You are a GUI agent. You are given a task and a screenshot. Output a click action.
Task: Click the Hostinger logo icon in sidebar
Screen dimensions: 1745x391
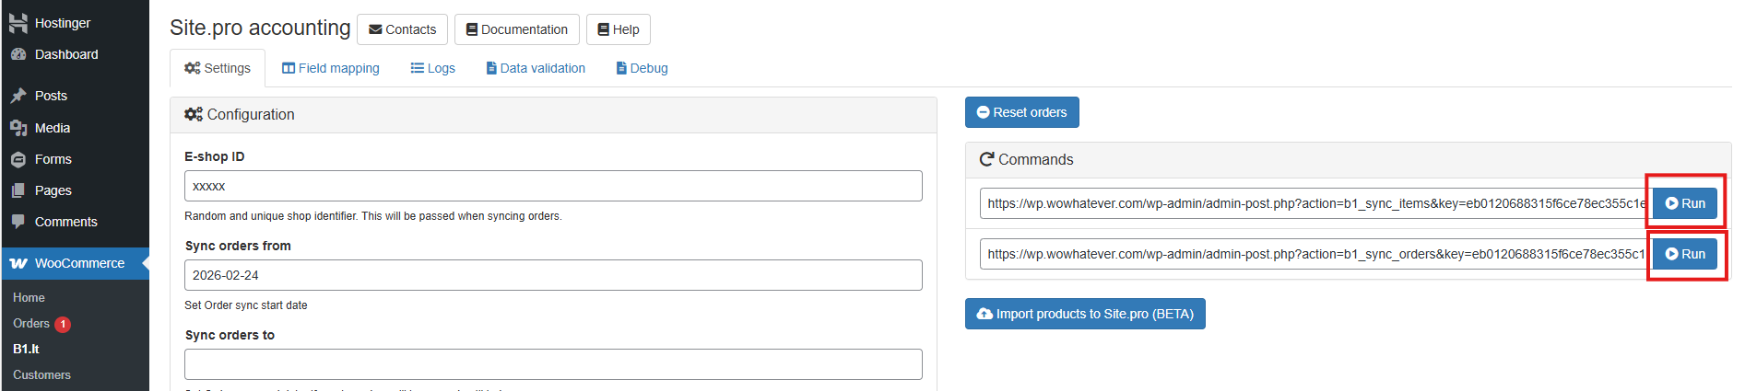18,23
